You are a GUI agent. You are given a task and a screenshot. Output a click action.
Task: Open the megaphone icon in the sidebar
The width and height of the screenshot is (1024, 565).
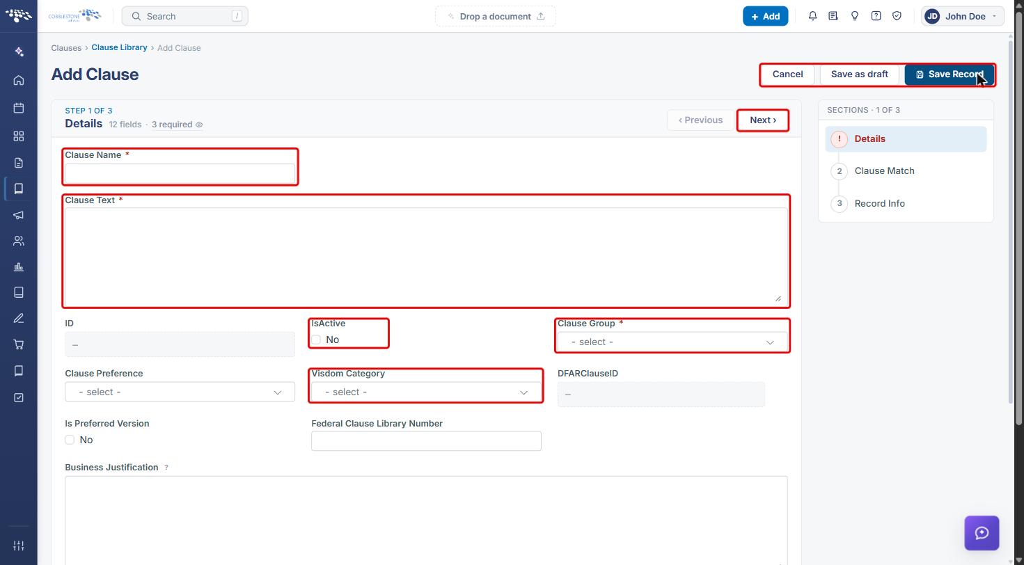point(19,215)
